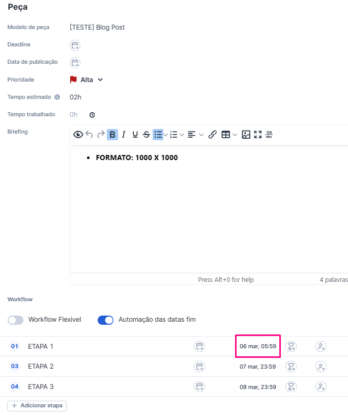Disable Automação das datas fim switch
The width and height of the screenshot is (348, 415).
tap(106, 320)
